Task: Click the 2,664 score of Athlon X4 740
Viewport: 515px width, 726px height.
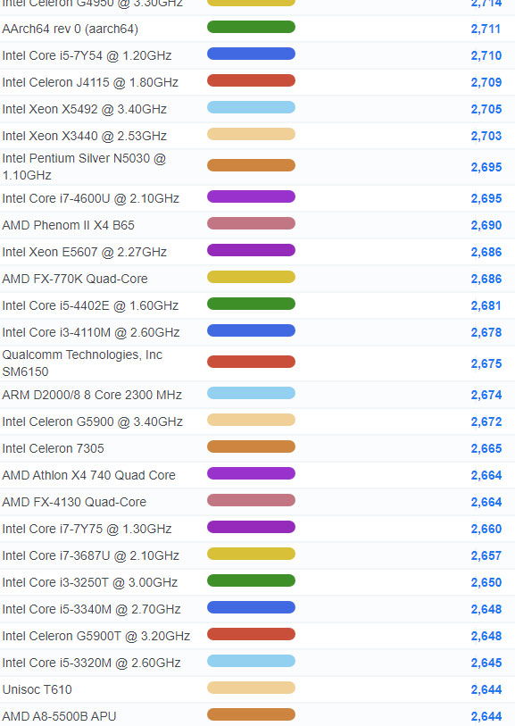Action: (x=486, y=476)
